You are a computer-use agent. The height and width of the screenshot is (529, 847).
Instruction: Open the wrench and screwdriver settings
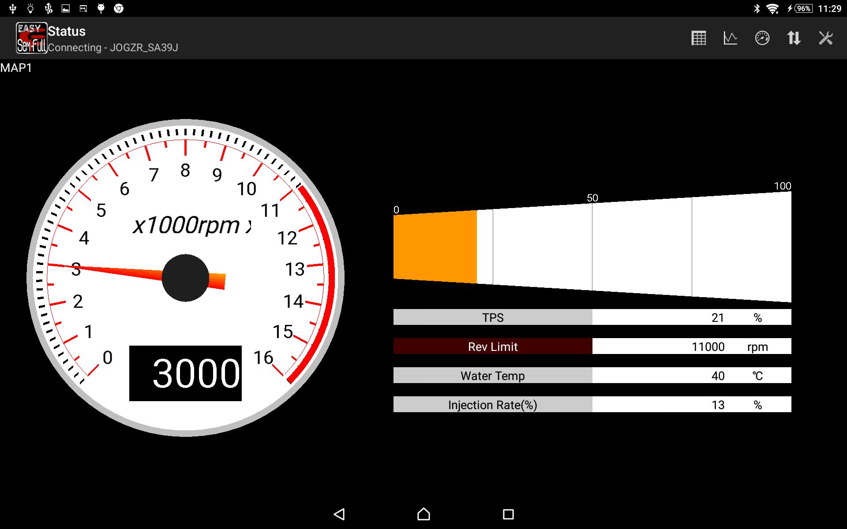click(826, 38)
